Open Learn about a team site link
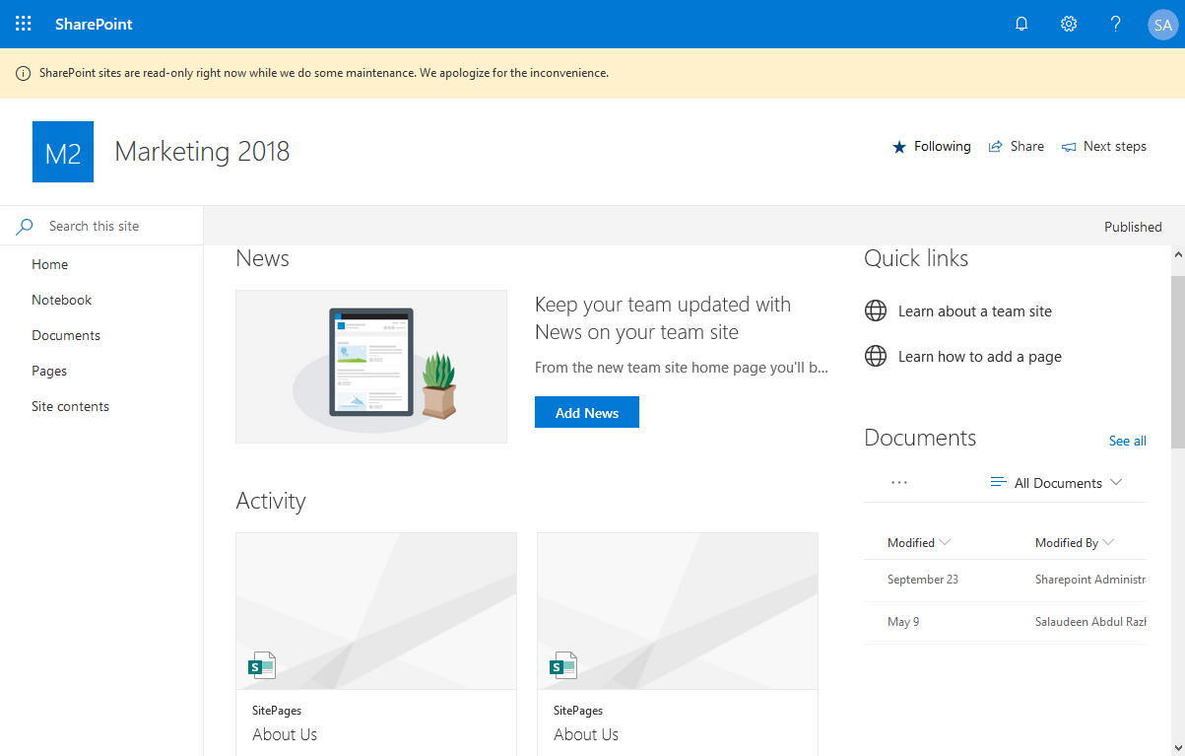 975,311
